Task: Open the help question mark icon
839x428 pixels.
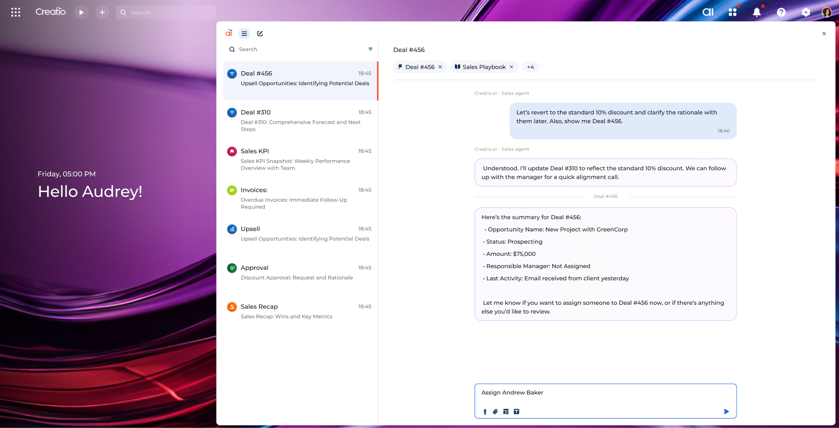Action: coord(781,12)
